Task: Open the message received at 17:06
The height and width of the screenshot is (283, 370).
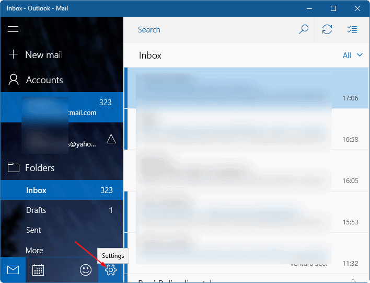Action: coord(247,88)
